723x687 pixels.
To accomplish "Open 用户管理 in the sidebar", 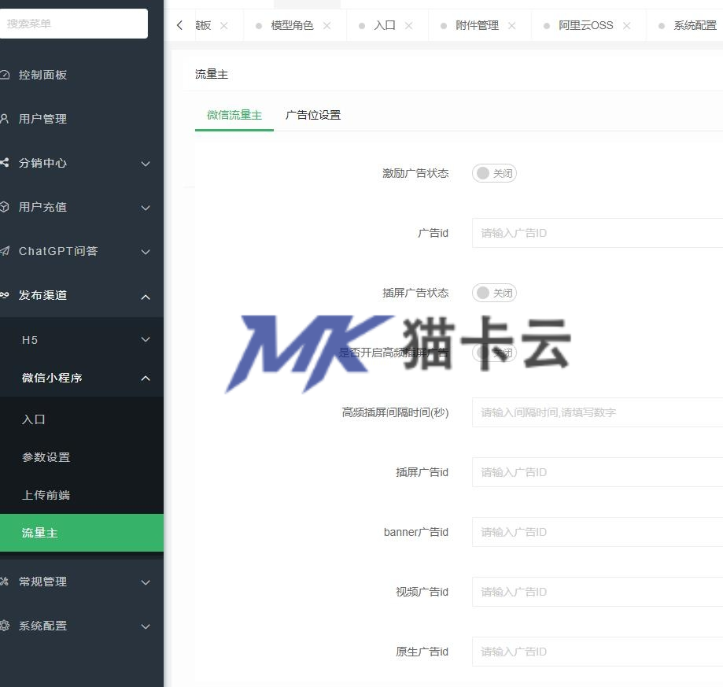I will pyautogui.click(x=82, y=119).
